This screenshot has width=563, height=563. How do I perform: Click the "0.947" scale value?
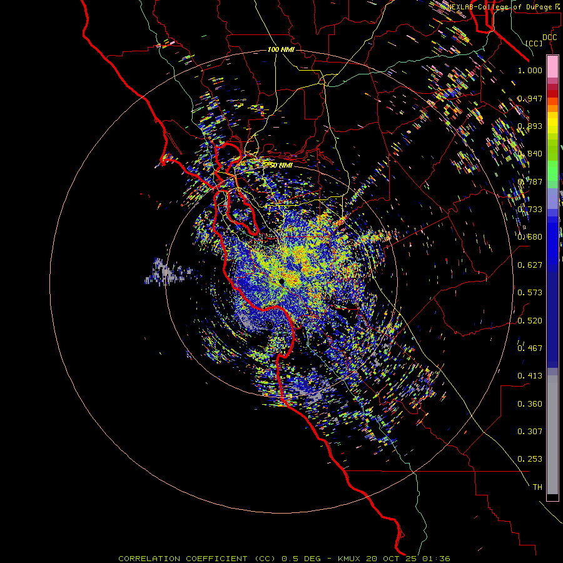pyautogui.click(x=530, y=98)
